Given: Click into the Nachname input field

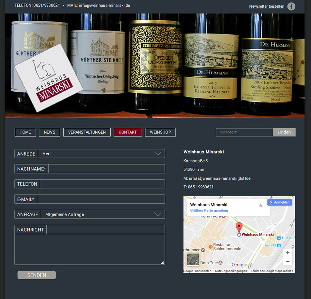Looking at the screenshot, I should (107, 169).
